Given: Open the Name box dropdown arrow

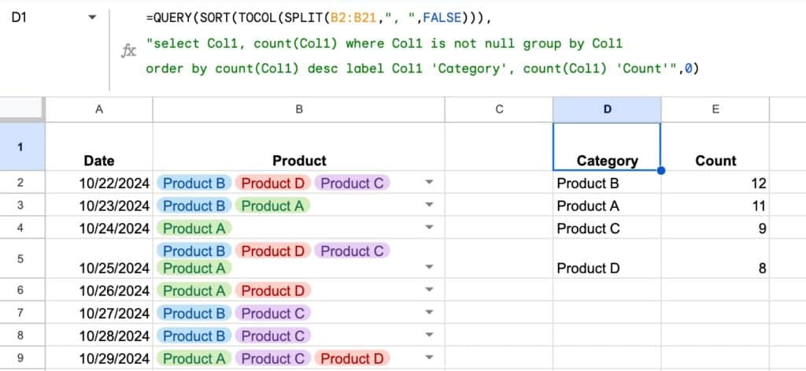Looking at the screenshot, I should [94, 17].
